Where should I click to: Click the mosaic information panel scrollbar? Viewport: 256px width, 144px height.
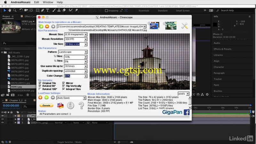190,102
